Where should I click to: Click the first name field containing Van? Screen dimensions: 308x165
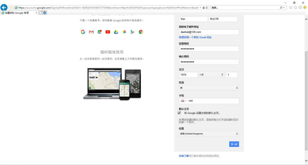[193, 19]
